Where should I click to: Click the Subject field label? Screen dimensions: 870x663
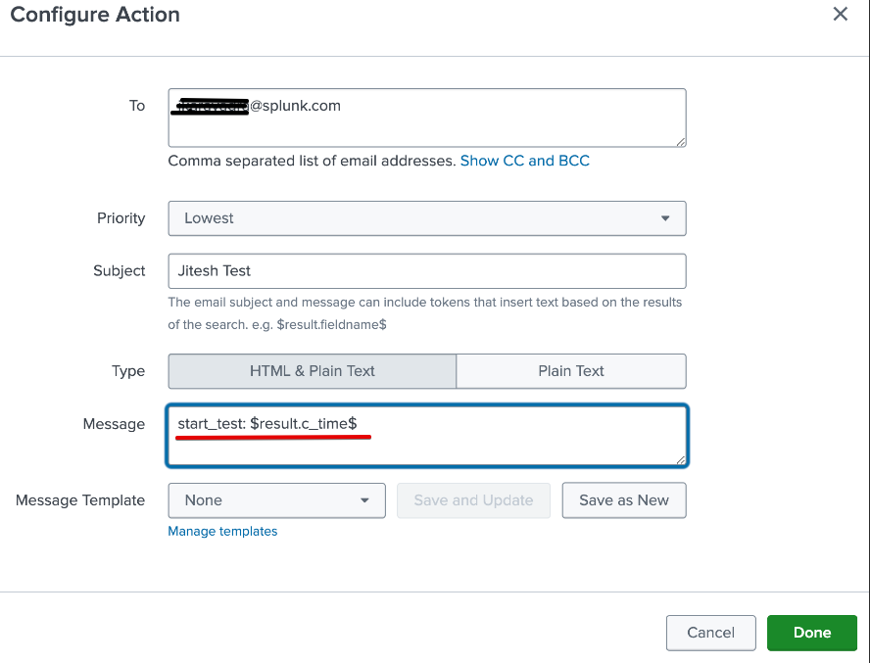click(120, 271)
